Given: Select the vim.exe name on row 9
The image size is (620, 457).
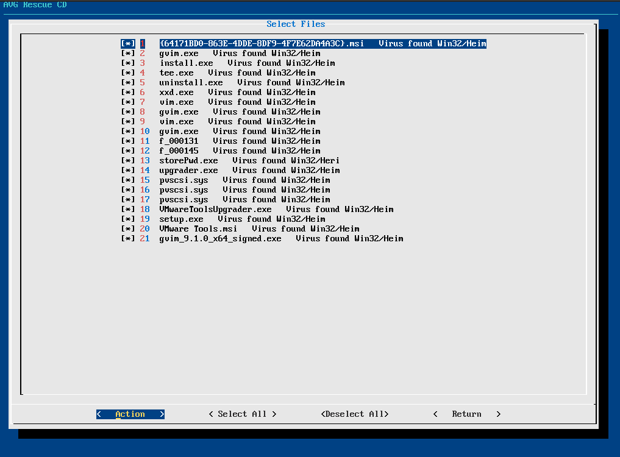Looking at the screenshot, I should [176, 121].
